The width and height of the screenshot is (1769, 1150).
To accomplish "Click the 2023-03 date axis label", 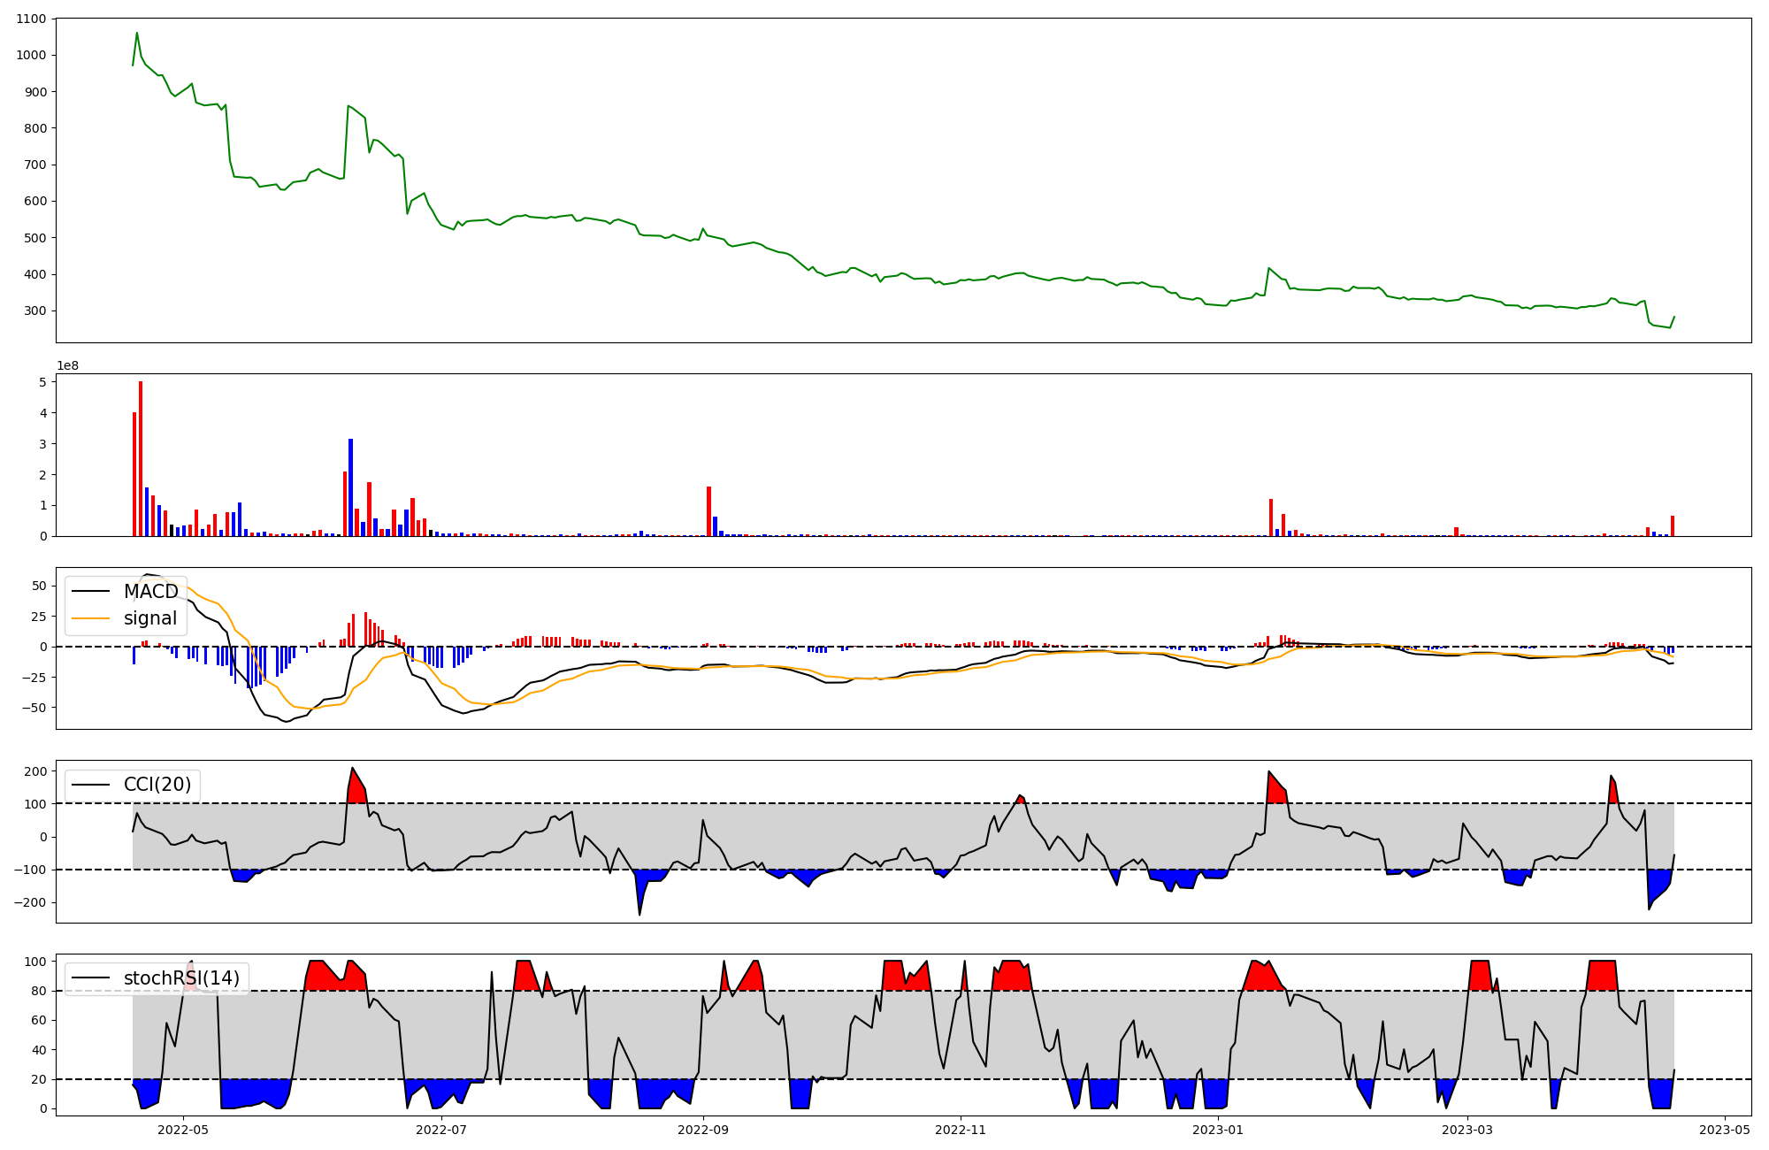I will pyautogui.click(x=1467, y=1129).
